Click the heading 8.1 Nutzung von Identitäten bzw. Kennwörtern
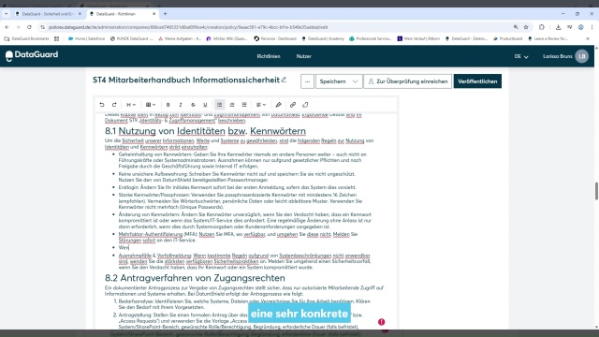599x337 pixels. click(205, 131)
